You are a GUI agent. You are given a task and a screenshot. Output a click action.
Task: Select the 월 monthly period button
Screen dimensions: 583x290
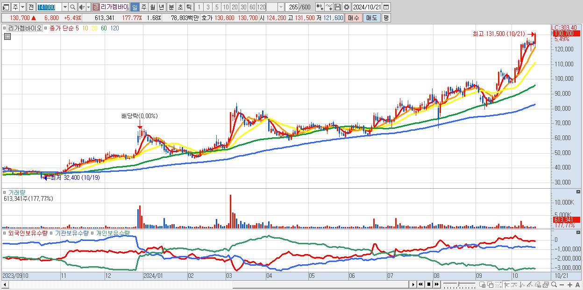(152, 7)
